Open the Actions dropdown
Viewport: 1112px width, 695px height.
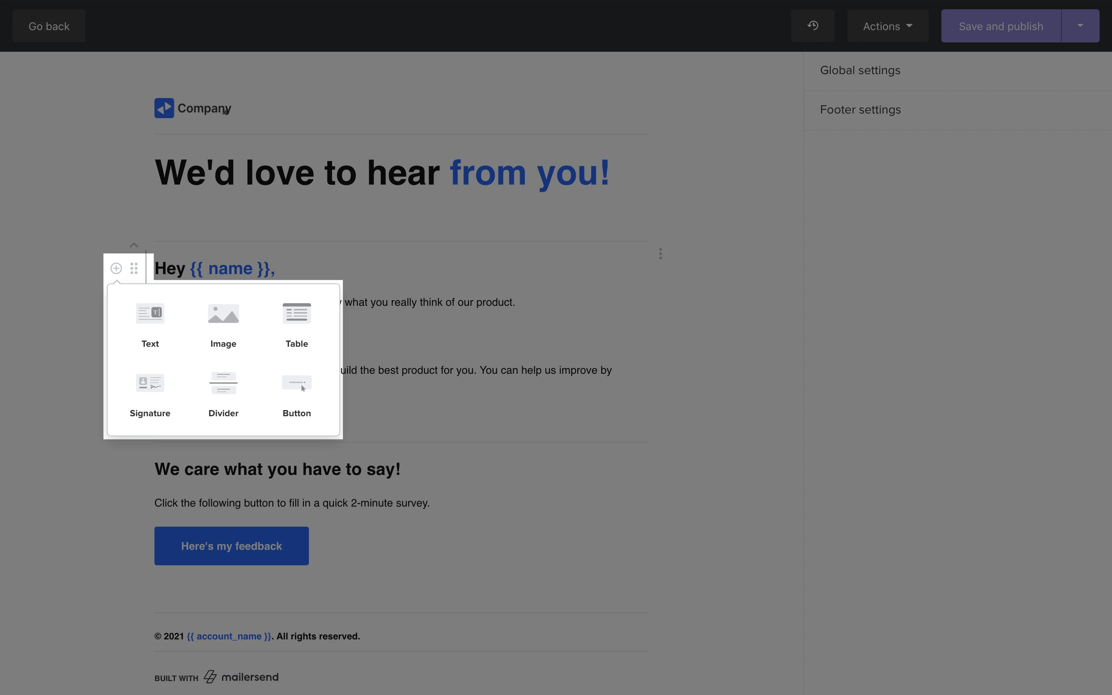pos(888,26)
